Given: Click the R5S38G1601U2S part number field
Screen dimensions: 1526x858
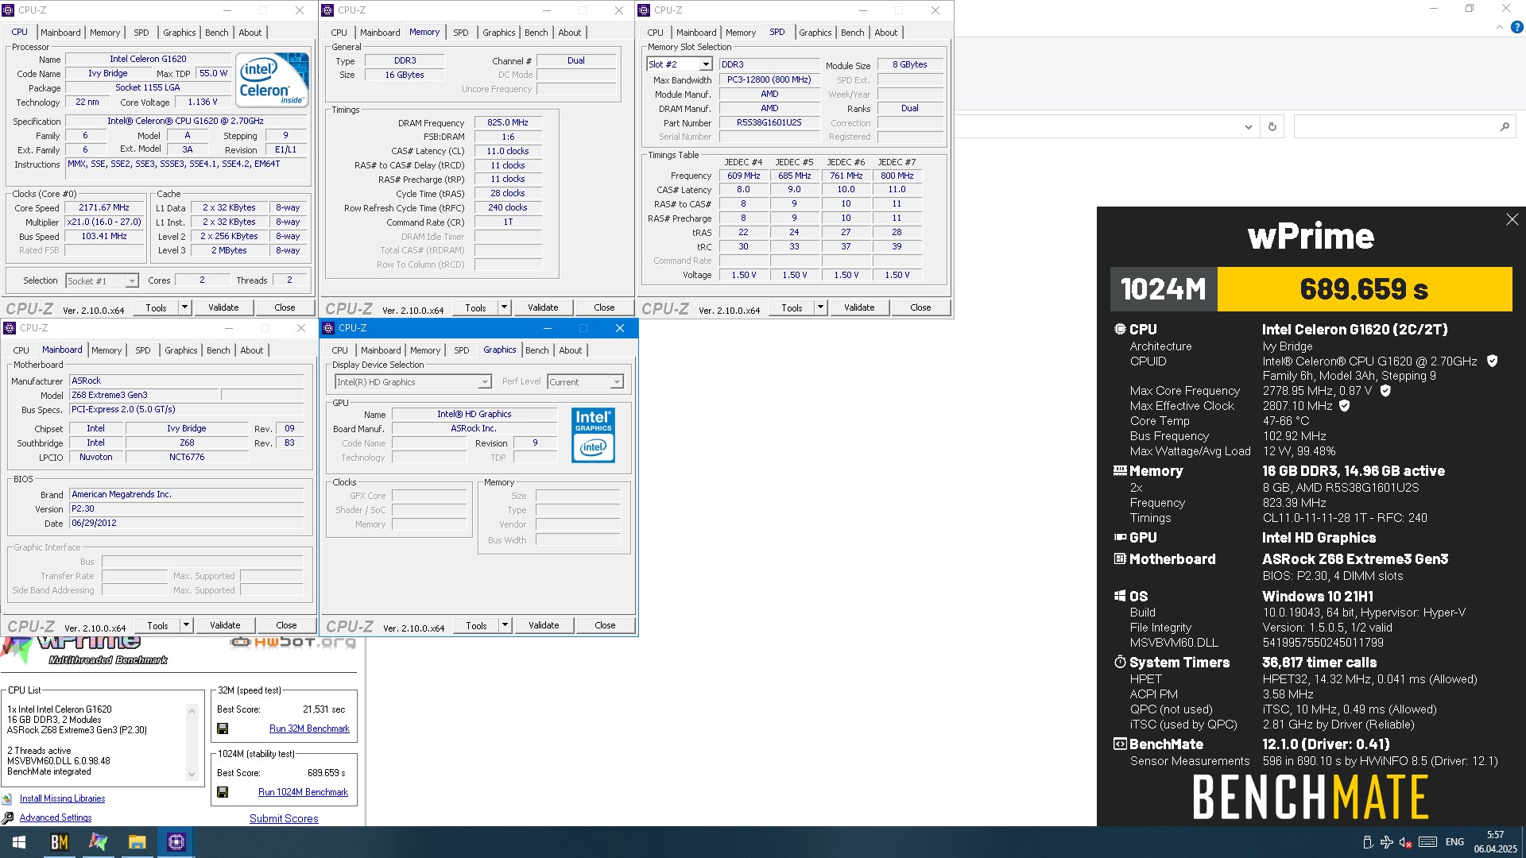Looking at the screenshot, I should click(x=769, y=122).
